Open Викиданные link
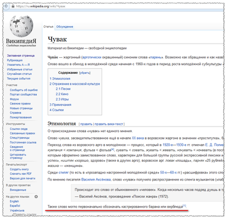 point(18,190)
